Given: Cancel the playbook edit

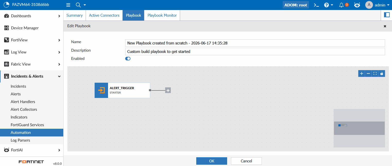Looking at the screenshot, I should 246,161.
